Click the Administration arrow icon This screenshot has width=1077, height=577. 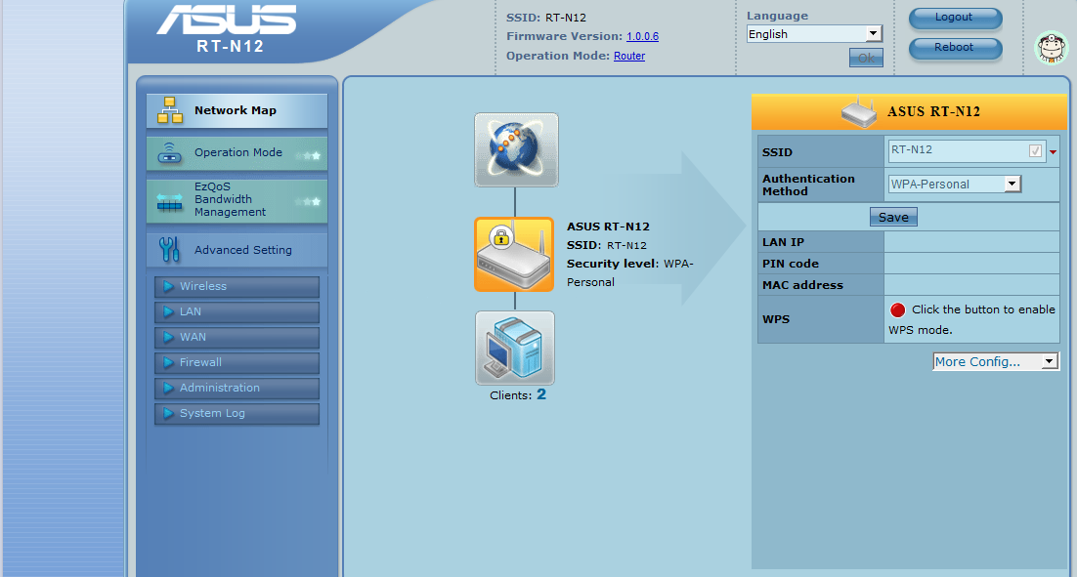168,388
